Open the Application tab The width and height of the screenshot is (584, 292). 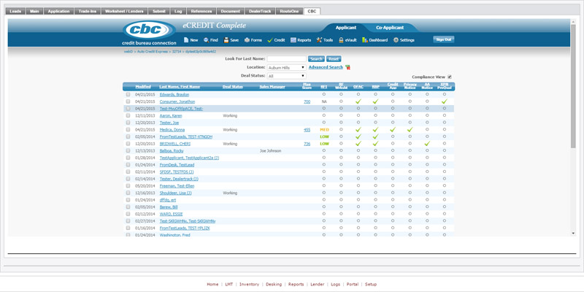[59, 11]
